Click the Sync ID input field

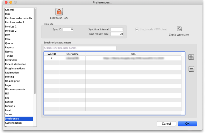pyautogui.click(x=68, y=29)
